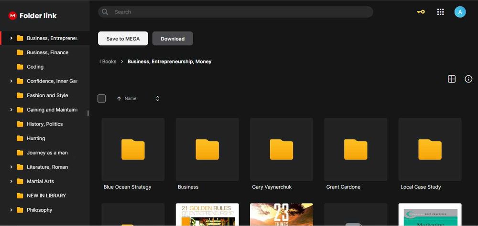
Task: Click the Fashion and Style folder icon
Action: 20,95
